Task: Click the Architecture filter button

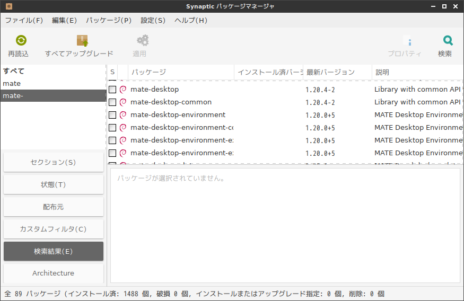Action: coord(54,273)
